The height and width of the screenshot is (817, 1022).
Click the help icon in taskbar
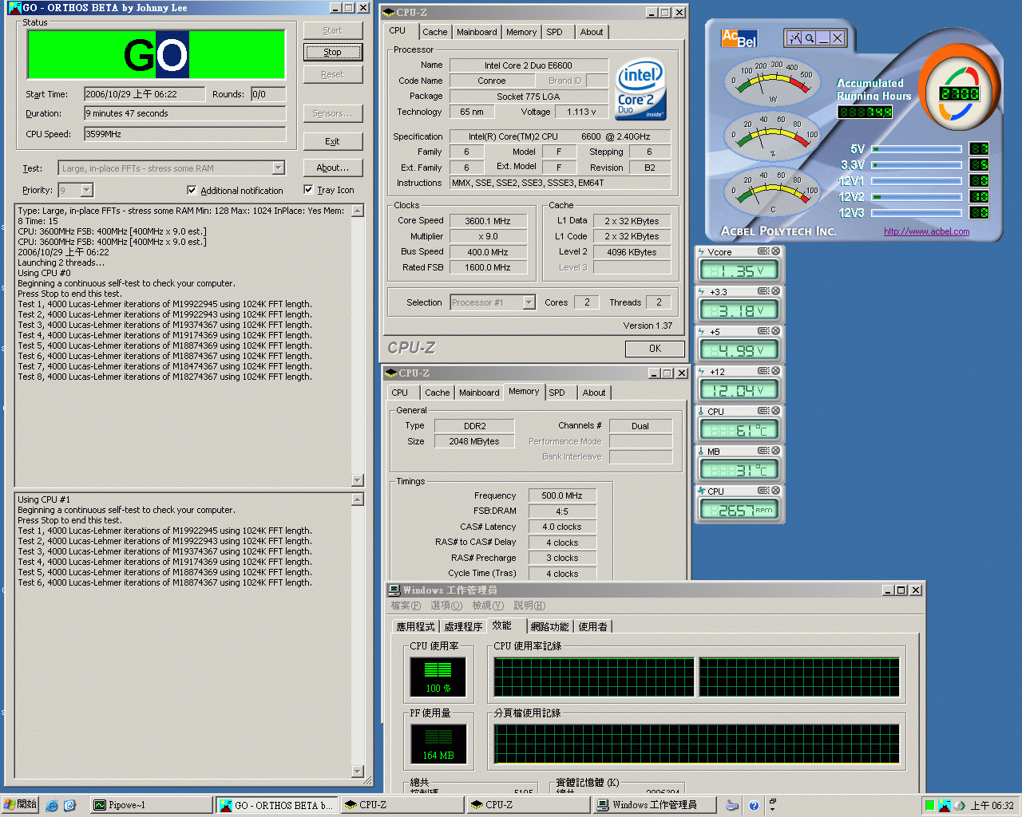[x=754, y=806]
